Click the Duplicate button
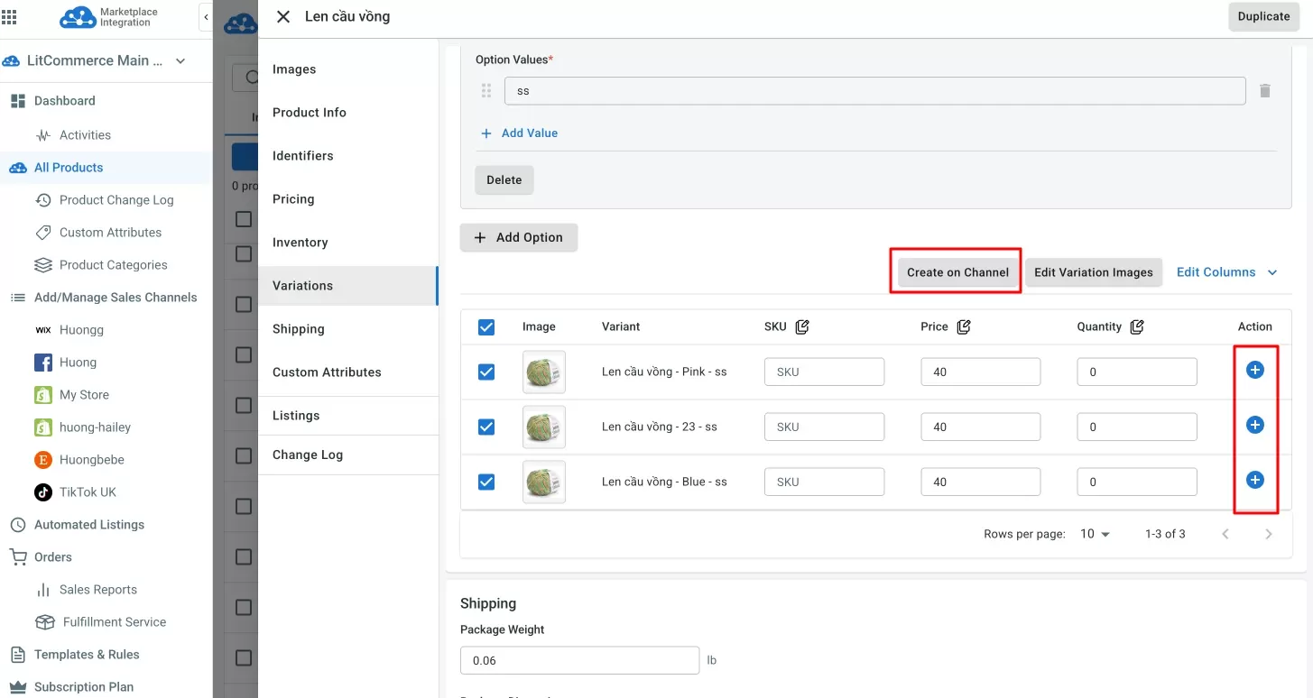This screenshot has height=698, width=1313. 1263,16
